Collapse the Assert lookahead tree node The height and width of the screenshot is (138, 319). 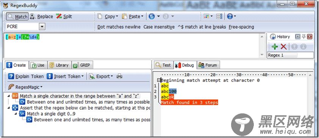(9, 108)
